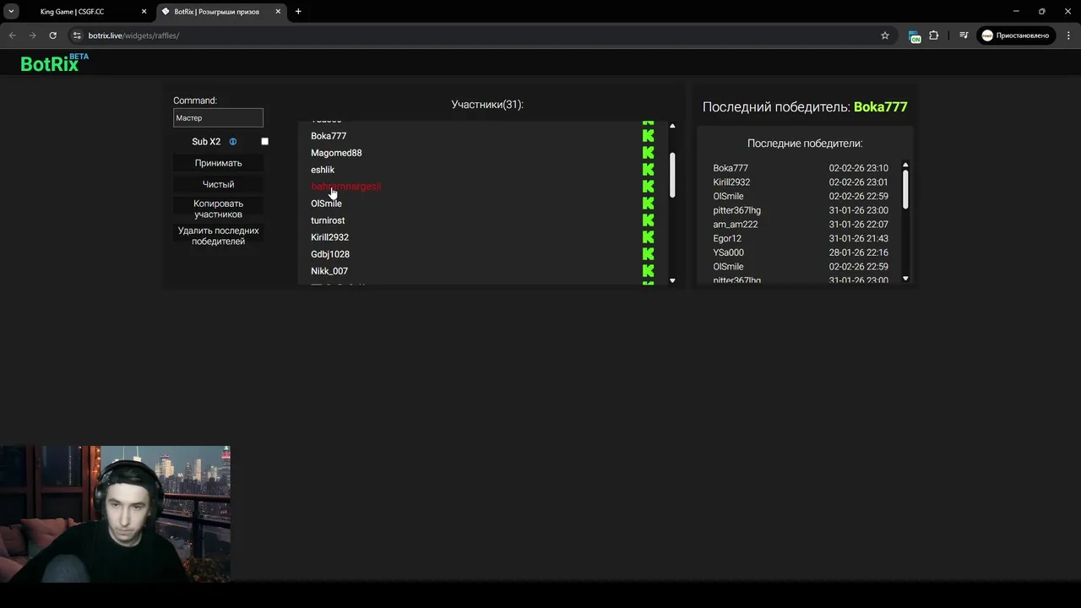This screenshot has width=1081, height=608.
Task: Click Kick icon beside Kirill2932 participant
Action: point(648,237)
